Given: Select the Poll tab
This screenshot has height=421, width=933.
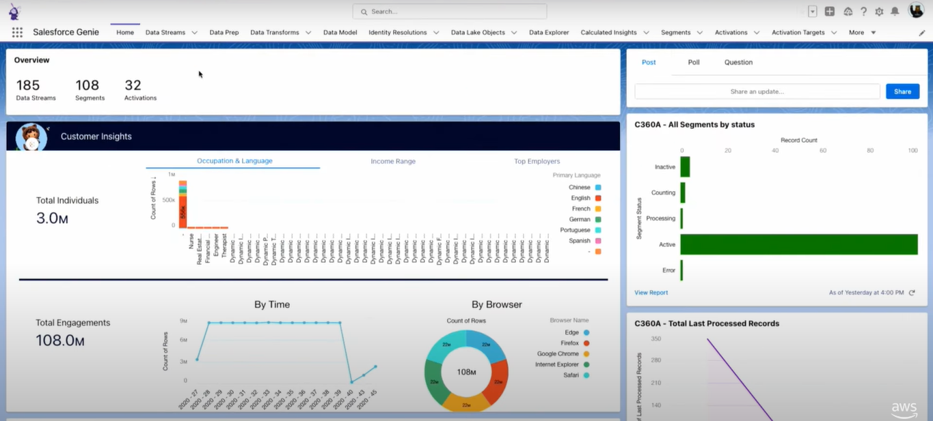Looking at the screenshot, I should 694,62.
